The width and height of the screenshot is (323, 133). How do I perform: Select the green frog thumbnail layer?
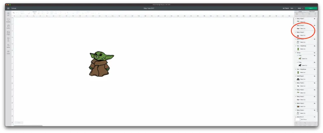(x=300, y=59)
